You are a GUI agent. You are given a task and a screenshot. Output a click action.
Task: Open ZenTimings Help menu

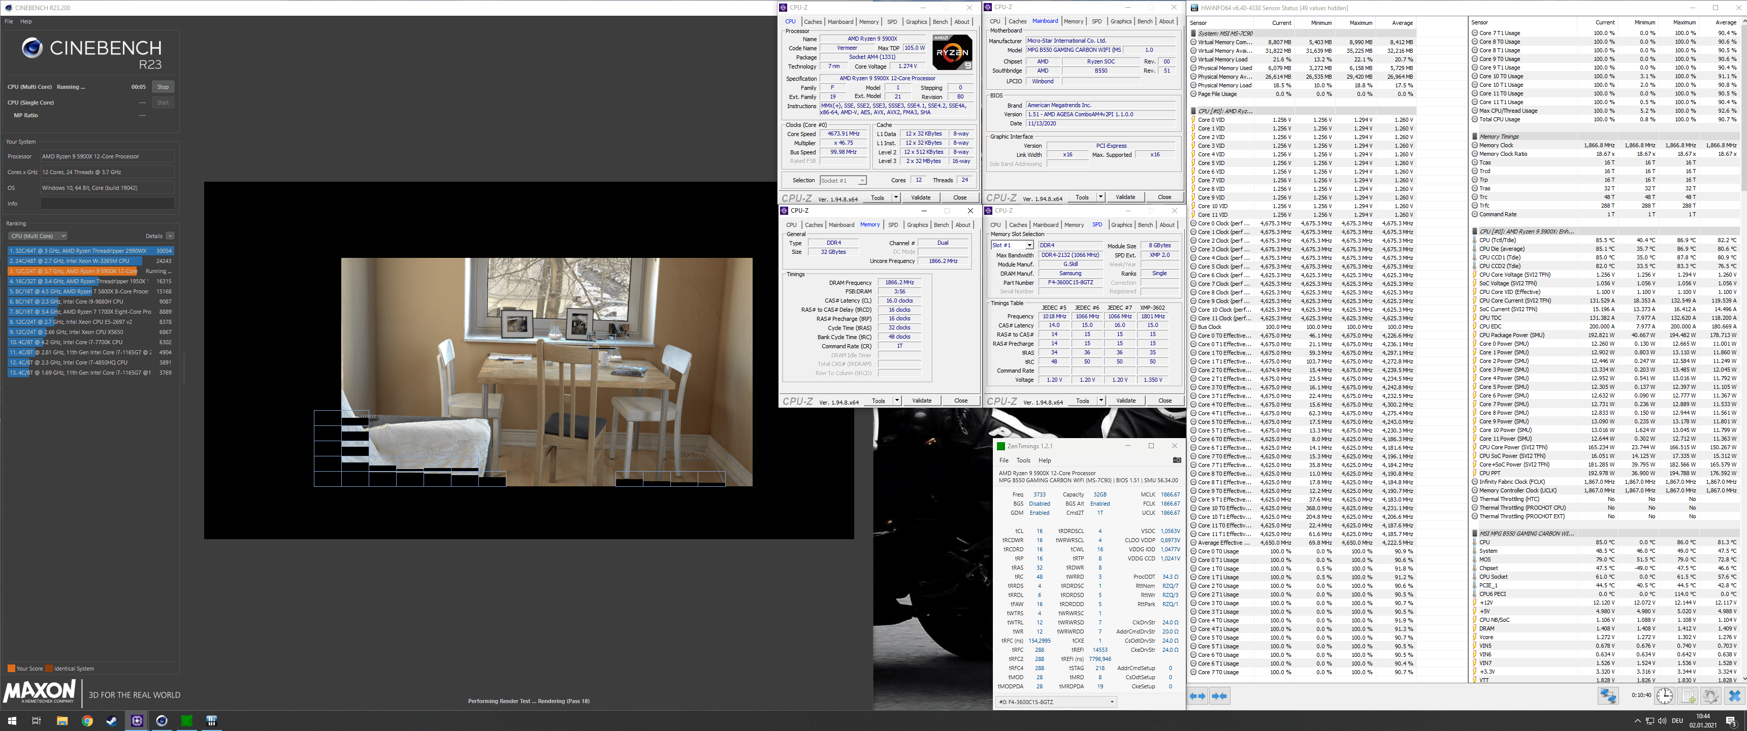coord(1045,460)
